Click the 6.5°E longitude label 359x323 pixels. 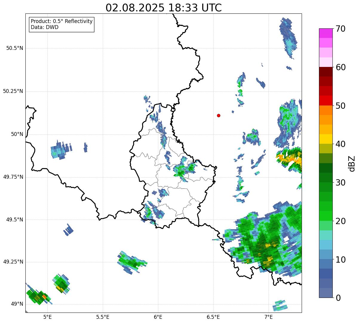point(213,317)
